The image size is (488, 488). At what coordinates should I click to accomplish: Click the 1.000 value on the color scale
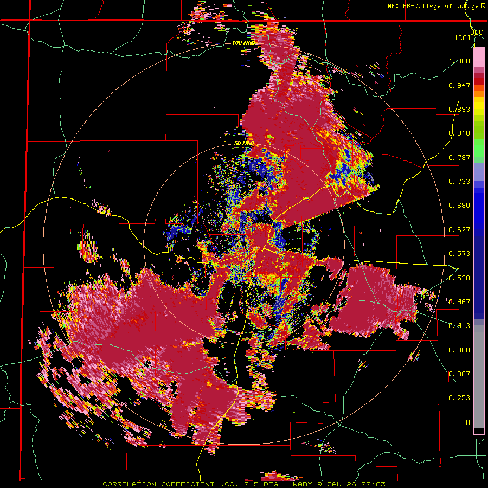459,61
